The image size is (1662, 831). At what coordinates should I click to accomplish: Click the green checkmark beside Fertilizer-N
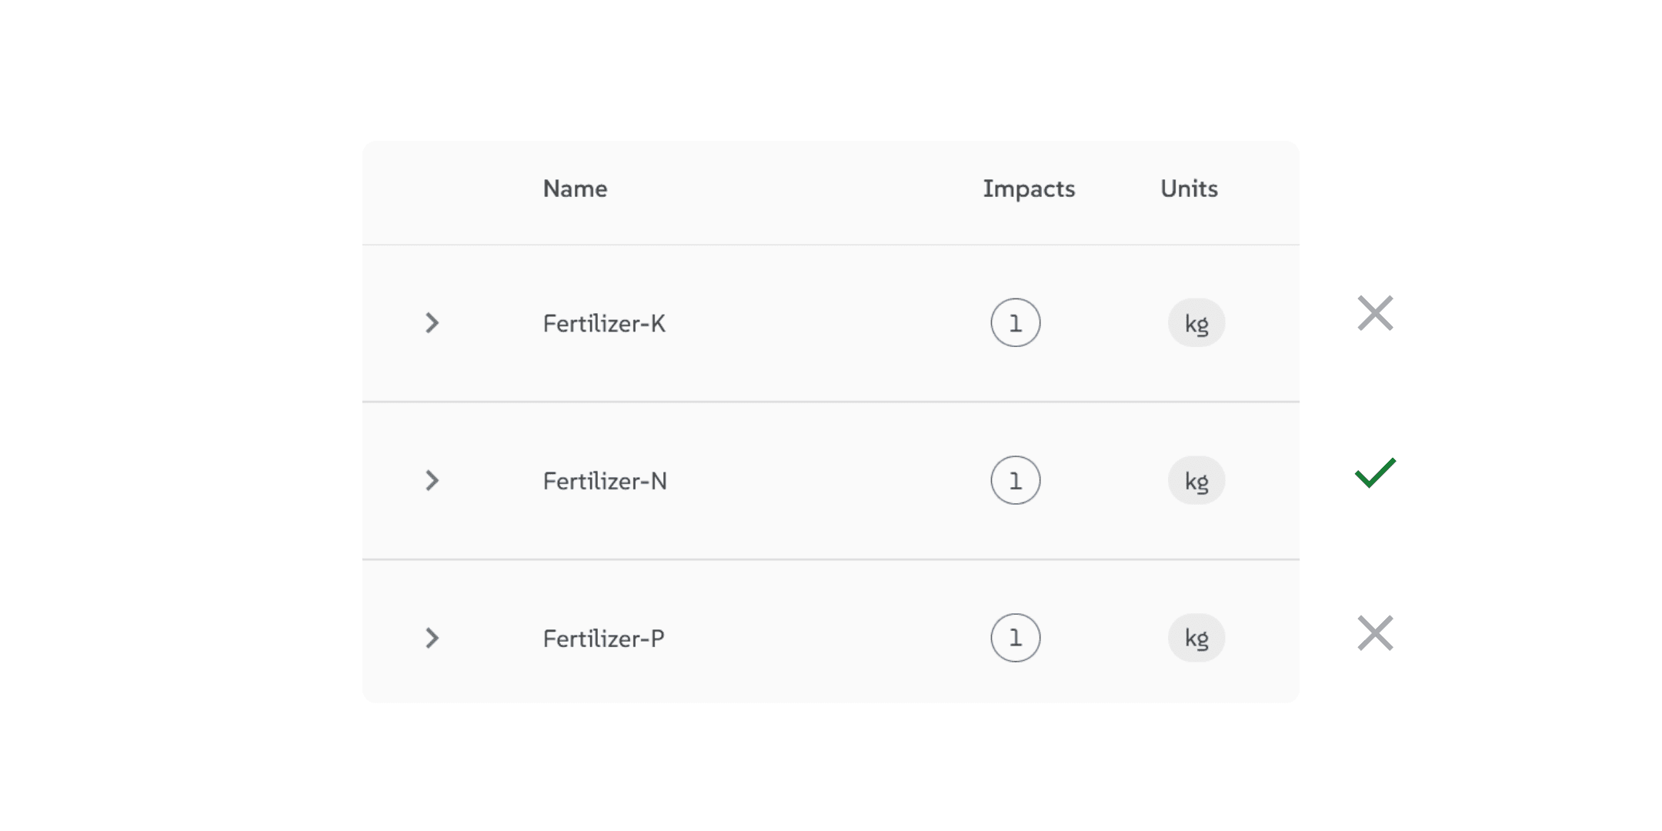(1375, 472)
